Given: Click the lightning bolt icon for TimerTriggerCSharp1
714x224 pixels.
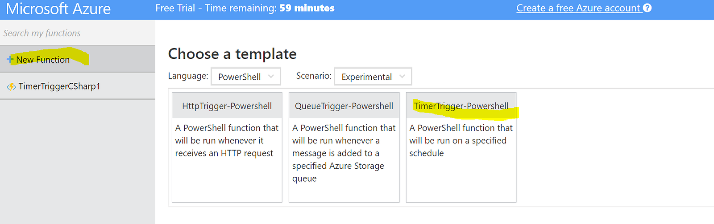Looking at the screenshot, I should point(11,86).
